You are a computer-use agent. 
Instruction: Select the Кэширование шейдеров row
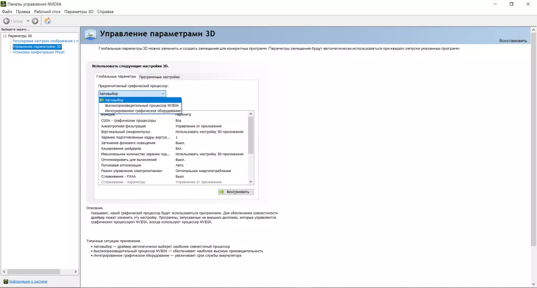(x=173, y=148)
